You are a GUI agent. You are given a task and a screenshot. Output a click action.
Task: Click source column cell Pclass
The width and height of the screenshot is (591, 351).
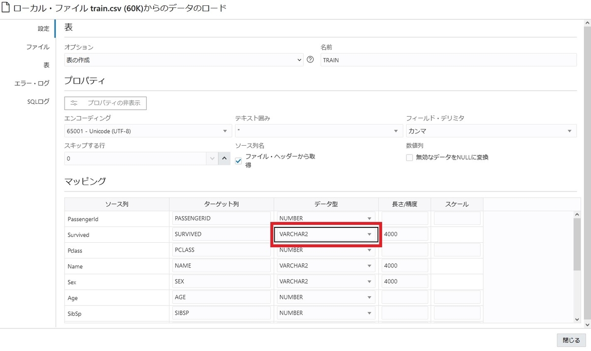117,251
